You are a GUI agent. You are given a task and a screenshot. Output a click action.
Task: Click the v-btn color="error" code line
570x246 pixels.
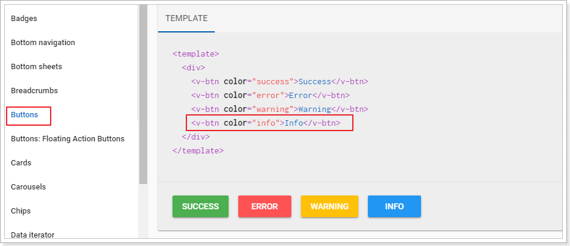271,96
